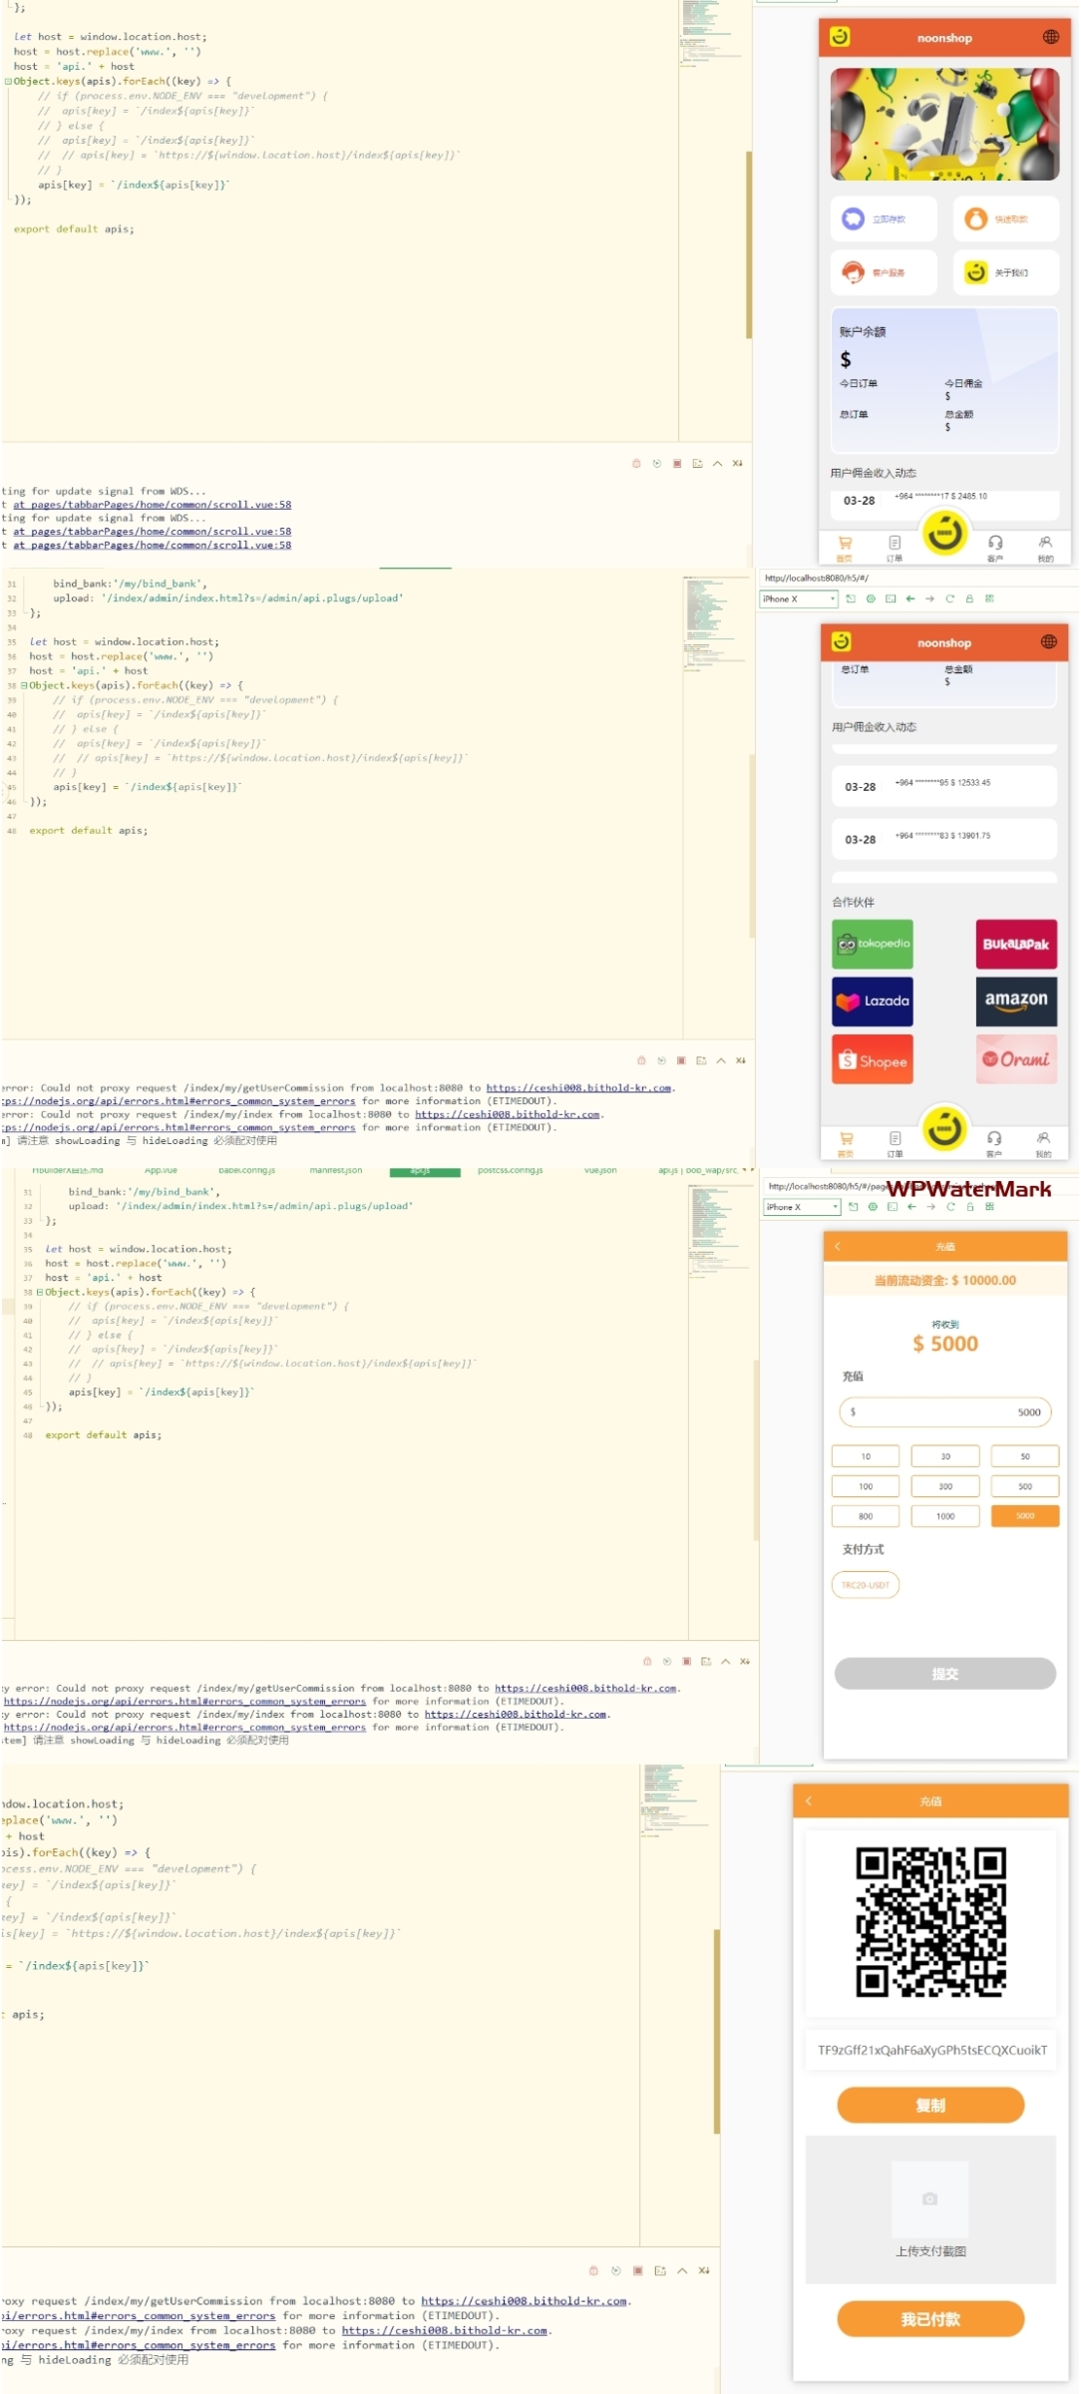Click the recharge amount input field showing 5000

944,1412
